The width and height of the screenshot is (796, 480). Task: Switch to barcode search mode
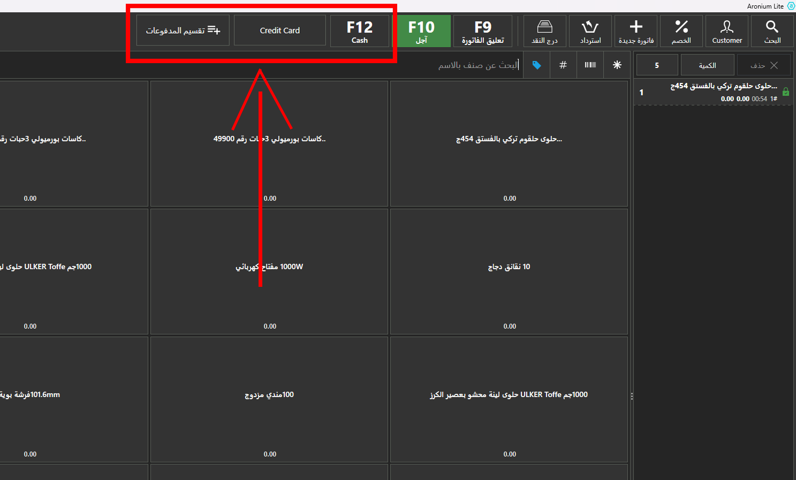pyautogui.click(x=590, y=65)
